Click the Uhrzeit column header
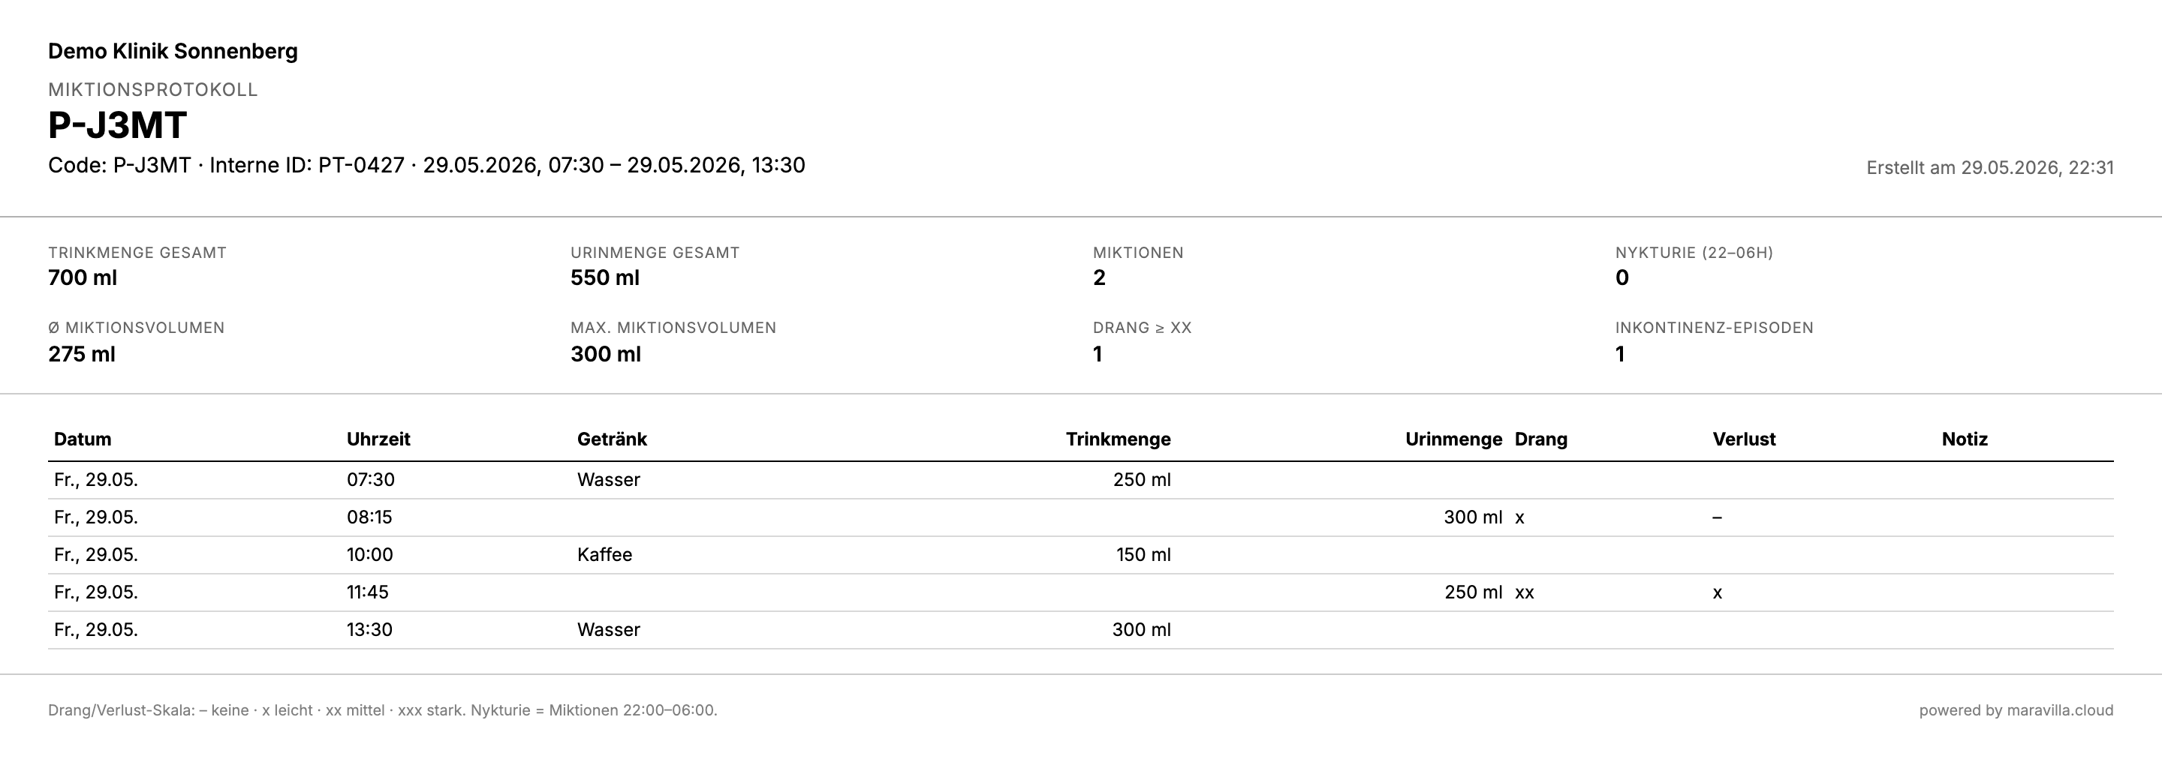 click(378, 439)
